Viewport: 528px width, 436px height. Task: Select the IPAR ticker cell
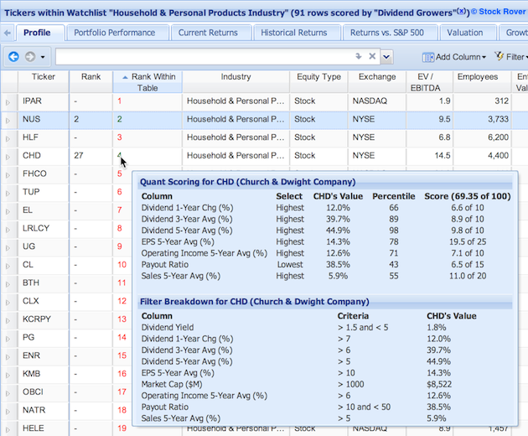pos(44,101)
